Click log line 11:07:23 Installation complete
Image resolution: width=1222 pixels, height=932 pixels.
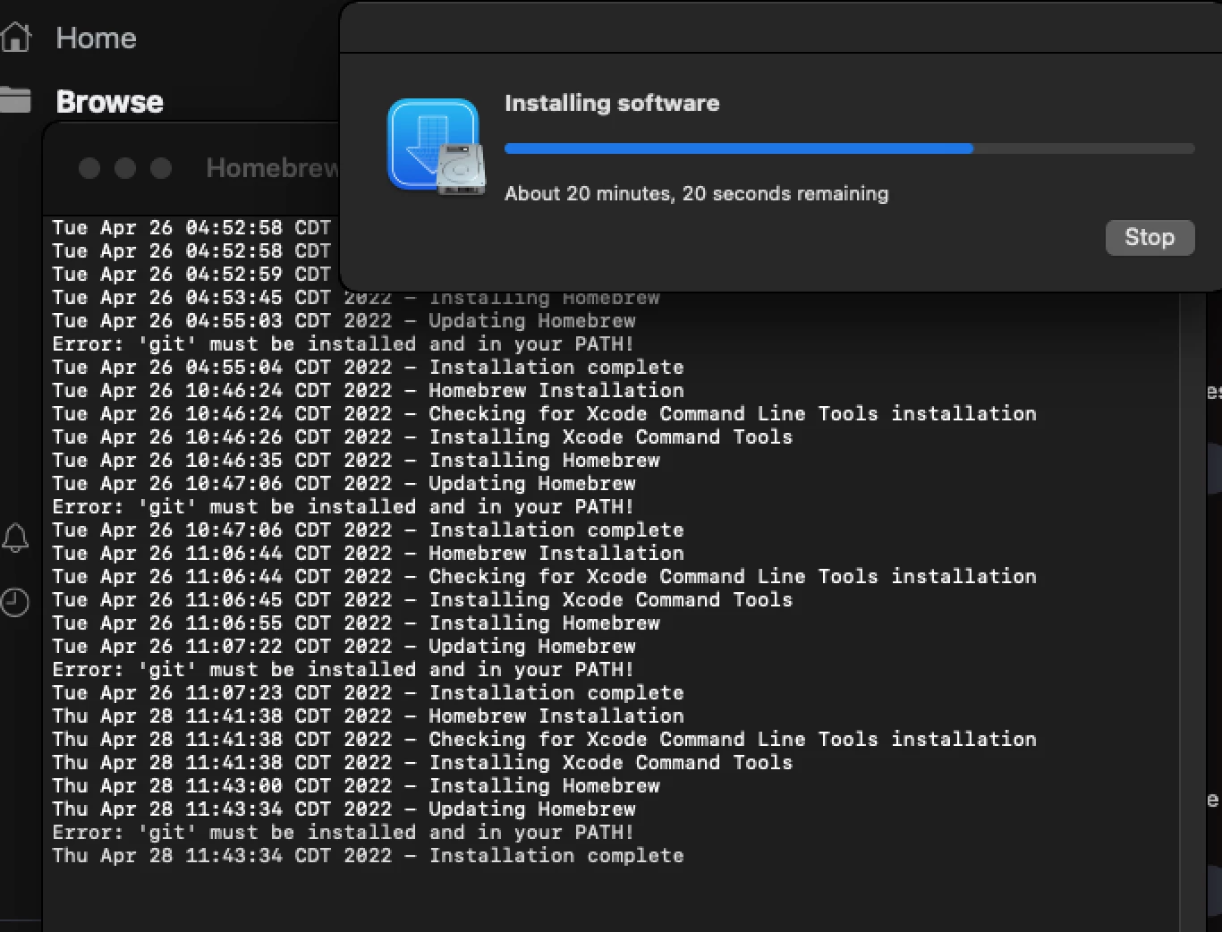coord(368,692)
